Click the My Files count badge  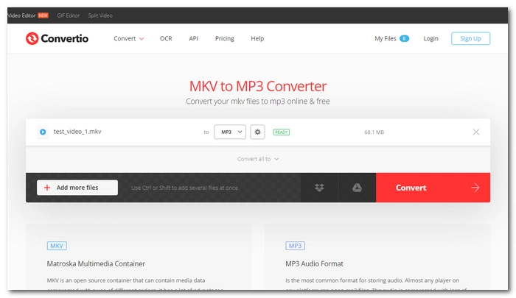[x=404, y=38]
